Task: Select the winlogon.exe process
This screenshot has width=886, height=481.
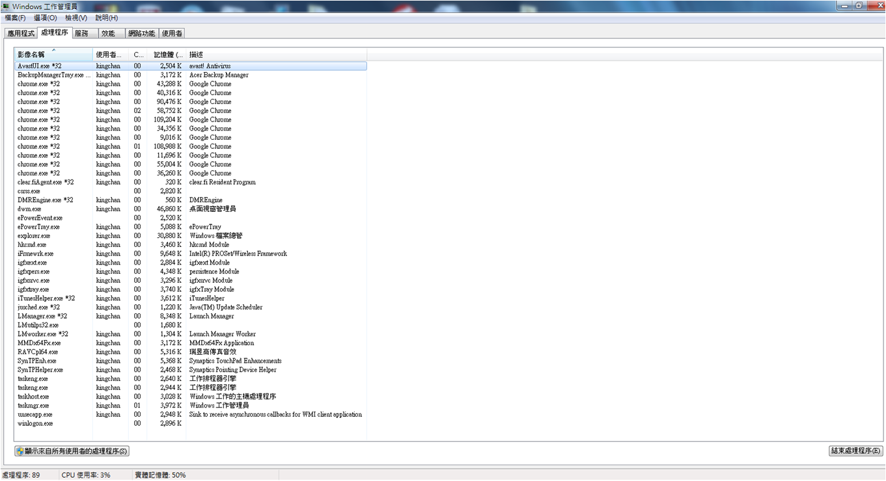Action: coord(191,423)
